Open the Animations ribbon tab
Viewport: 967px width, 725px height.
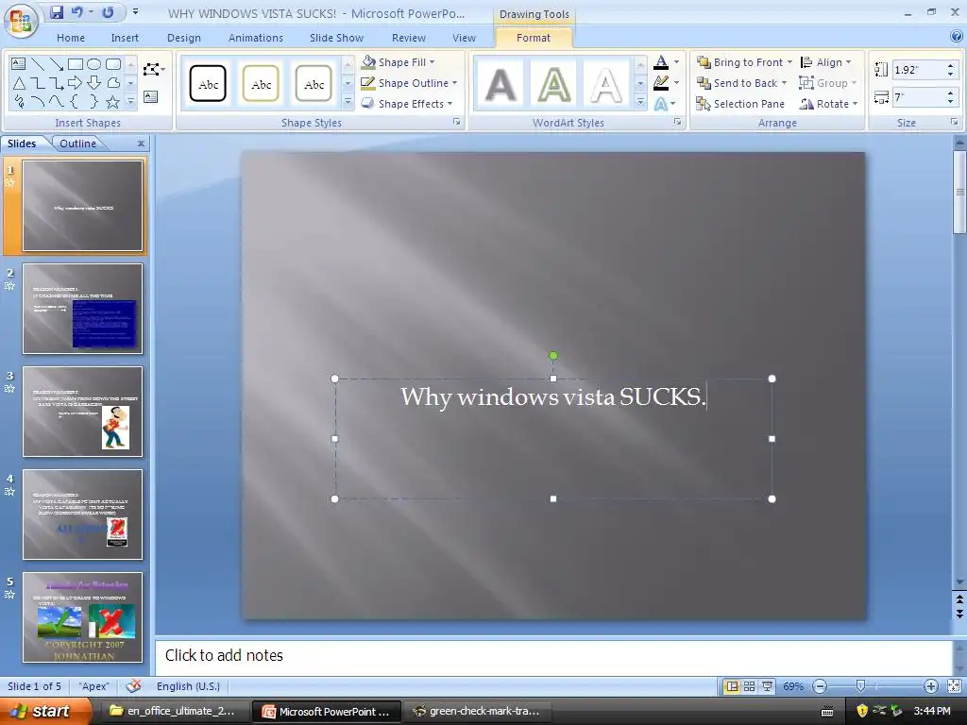tap(255, 38)
